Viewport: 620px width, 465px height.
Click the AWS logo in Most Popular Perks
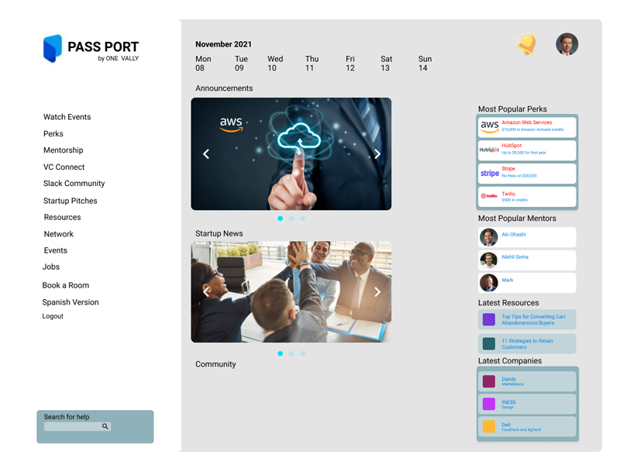[x=488, y=126]
